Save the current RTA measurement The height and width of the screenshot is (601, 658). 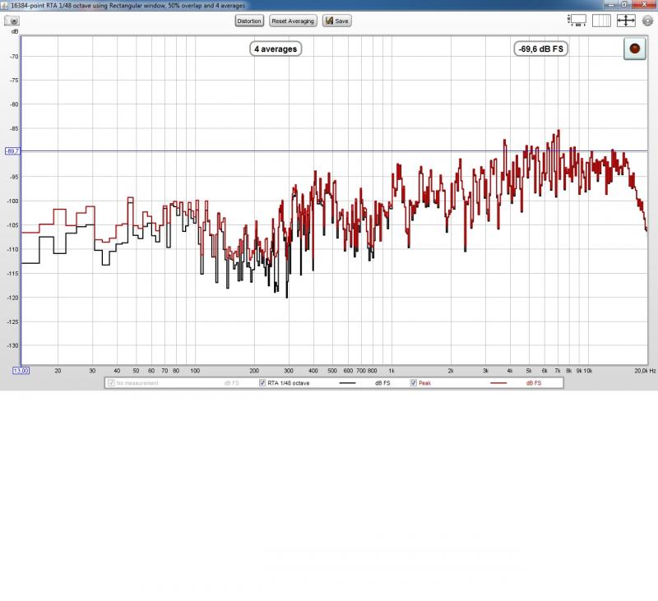pyautogui.click(x=337, y=21)
